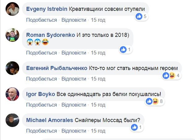Like Evgeny Istrebin's comment via Подобається
The image size is (195, 140).
pos(41,20)
